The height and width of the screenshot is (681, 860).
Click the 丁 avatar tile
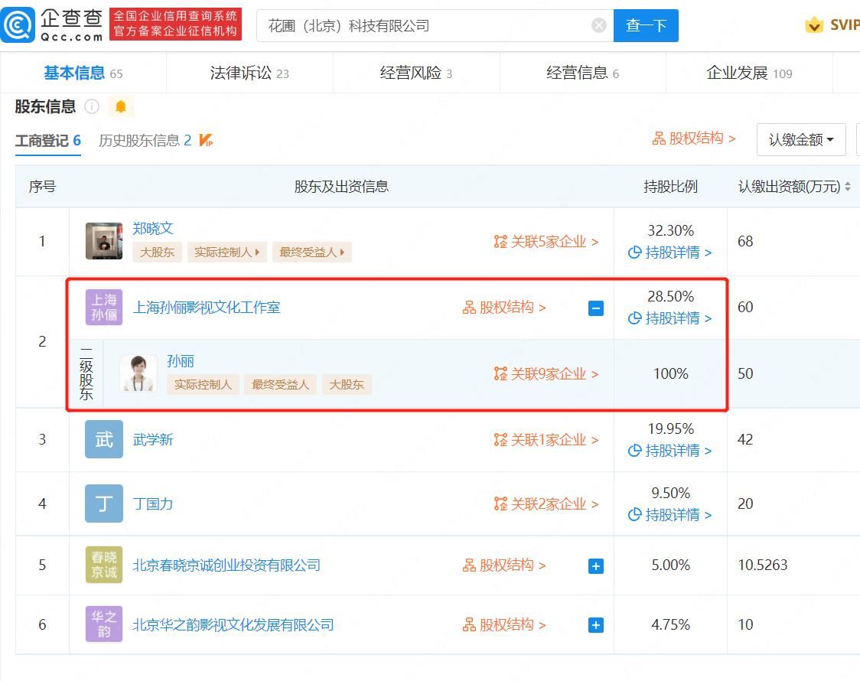[103, 503]
